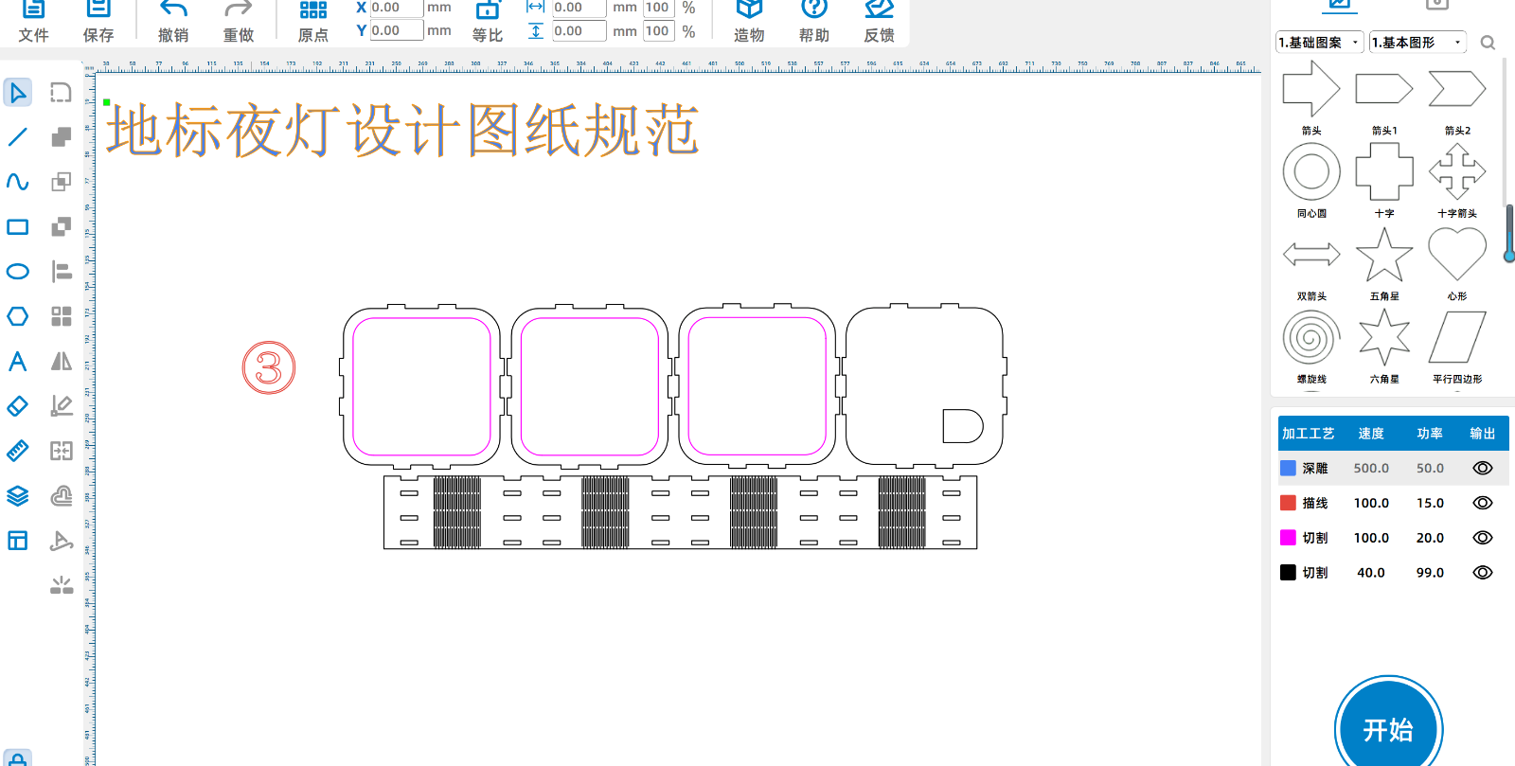Screen dimensions: 1515x766
Task: Select the eraser tool
Action: pyautogui.click(x=17, y=406)
